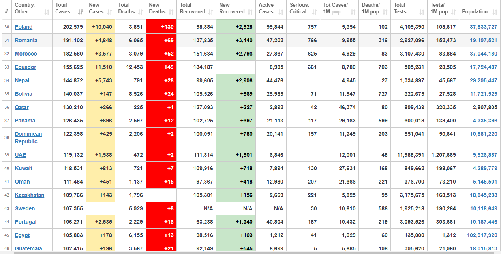Open Sweden population link 10,118,649
Viewport: 501px width, 254px height.
(484, 208)
